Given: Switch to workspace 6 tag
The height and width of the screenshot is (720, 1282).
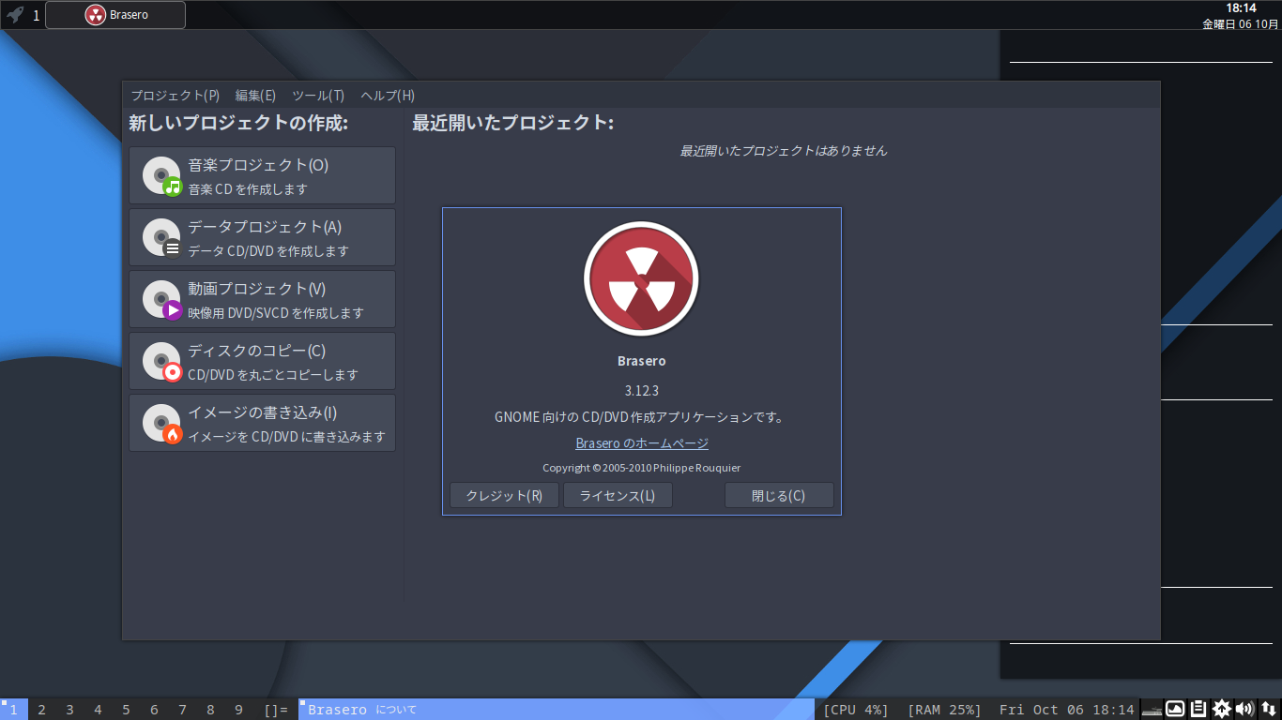Looking at the screenshot, I should (x=155, y=710).
